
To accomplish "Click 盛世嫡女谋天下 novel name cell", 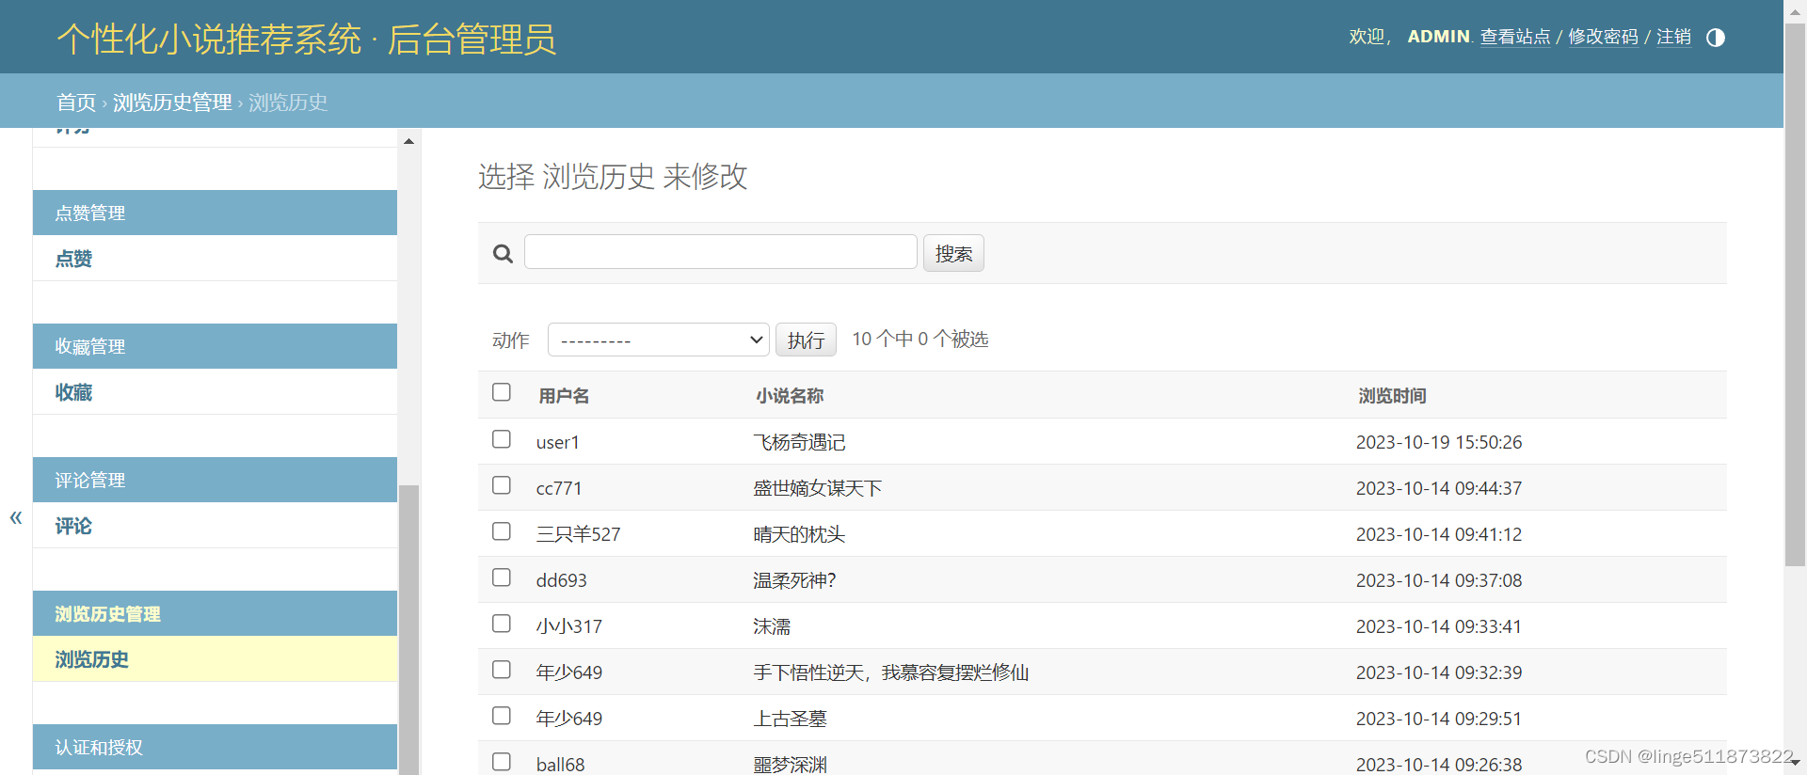I will tap(817, 488).
